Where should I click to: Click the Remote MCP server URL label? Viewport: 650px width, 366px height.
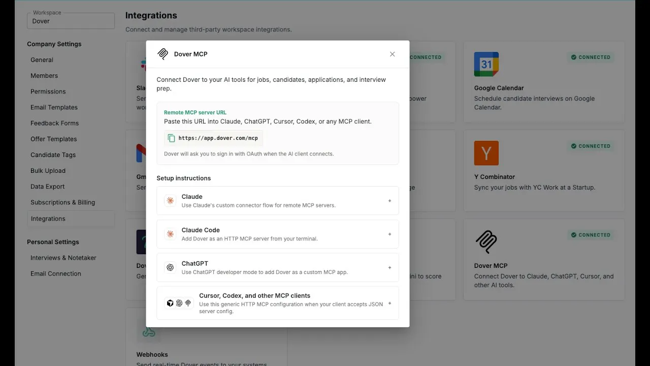[x=195, y=112]
